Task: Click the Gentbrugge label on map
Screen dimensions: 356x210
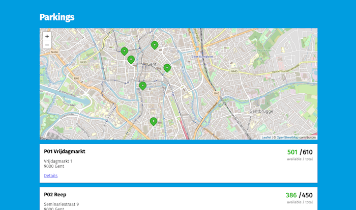Action: [261, 111]
